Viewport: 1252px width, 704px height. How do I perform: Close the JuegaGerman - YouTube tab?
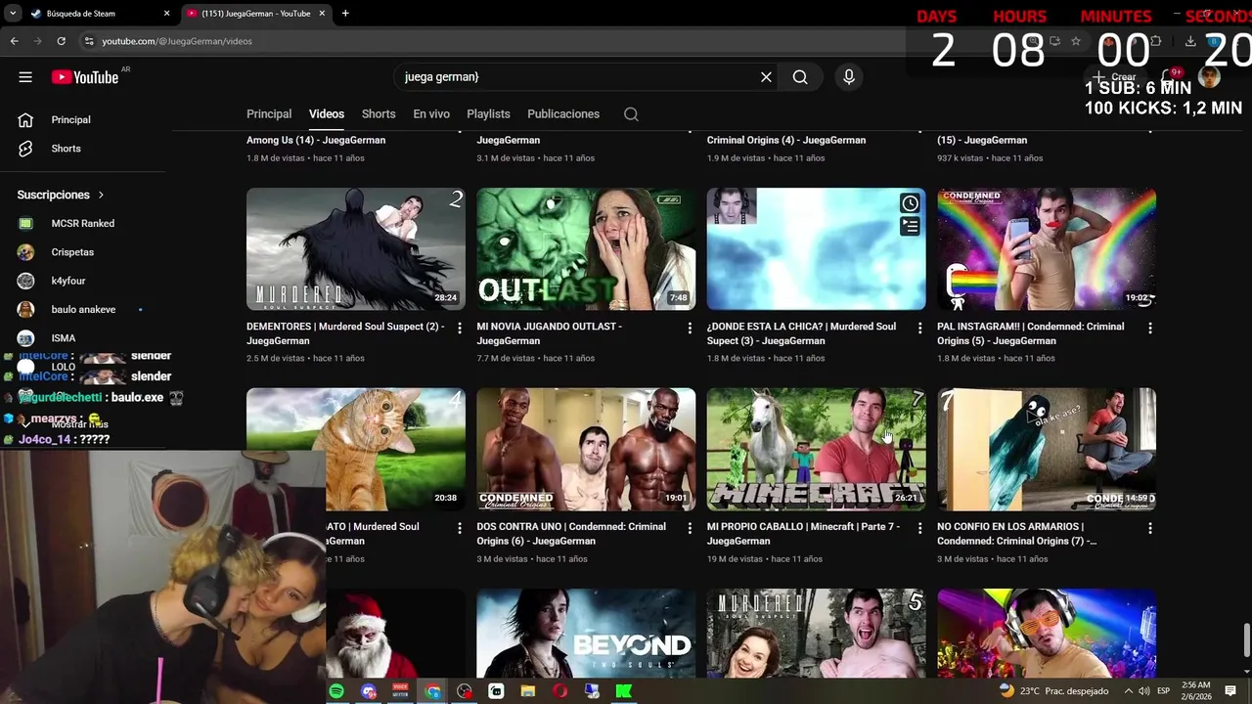click(x=323, y=14)
